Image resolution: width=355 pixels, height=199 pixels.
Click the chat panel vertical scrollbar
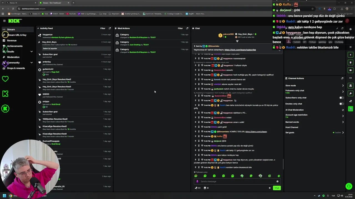(283, 164)
